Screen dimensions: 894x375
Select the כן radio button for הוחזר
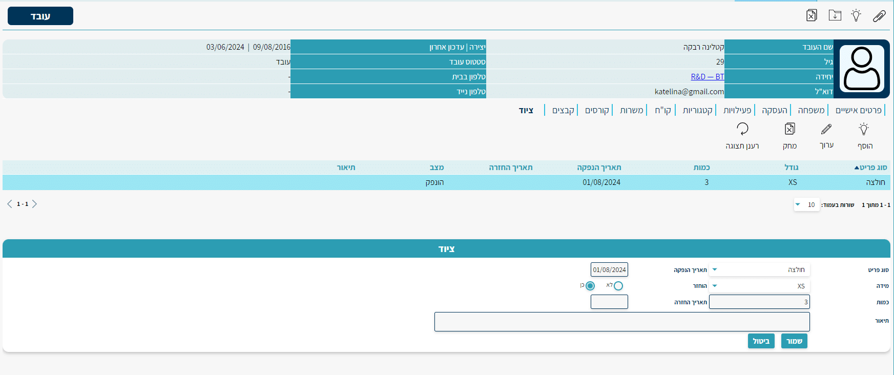[x=590, y=286]
